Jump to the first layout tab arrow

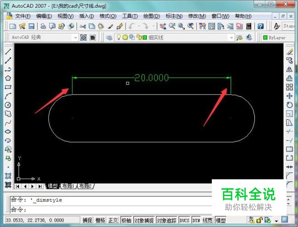point(17,186)
